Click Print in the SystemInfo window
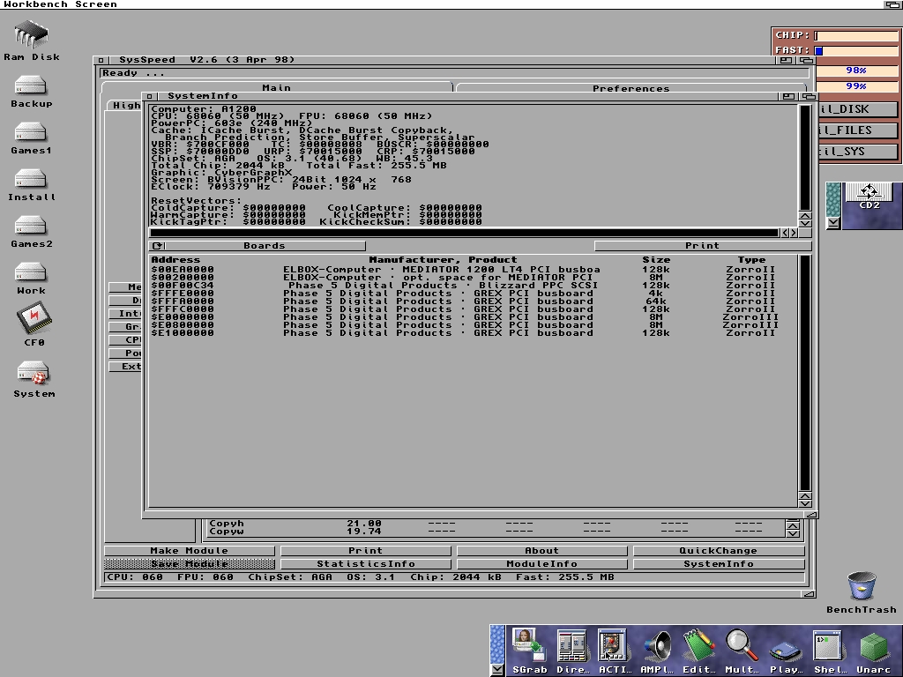The image size is (903, 677). (703, 246)
